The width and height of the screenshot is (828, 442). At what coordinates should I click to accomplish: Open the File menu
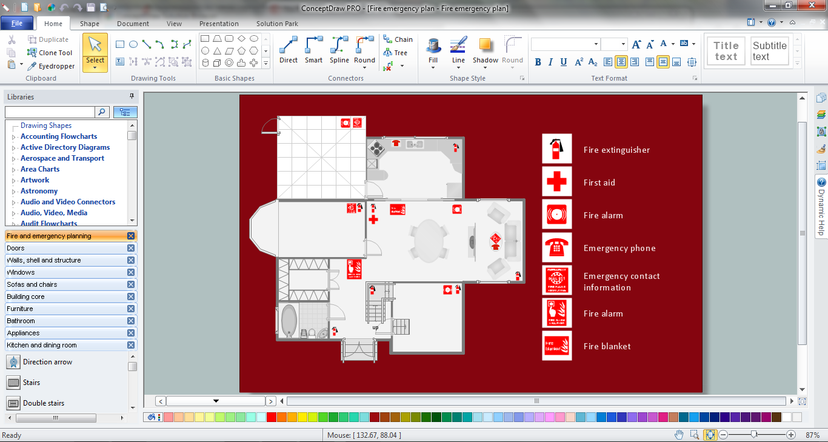17,24
